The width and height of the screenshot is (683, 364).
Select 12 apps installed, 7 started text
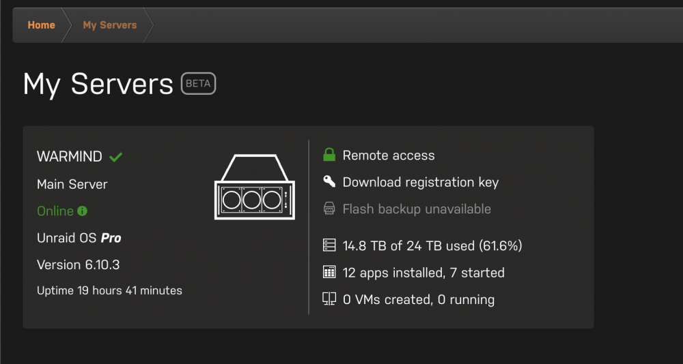424,273
